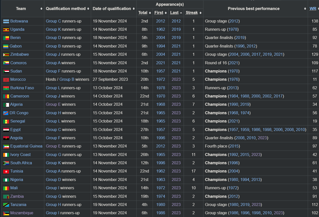Sort table by Team column arrows
Viewport: 319px width, 217px height.
[41, 9]
